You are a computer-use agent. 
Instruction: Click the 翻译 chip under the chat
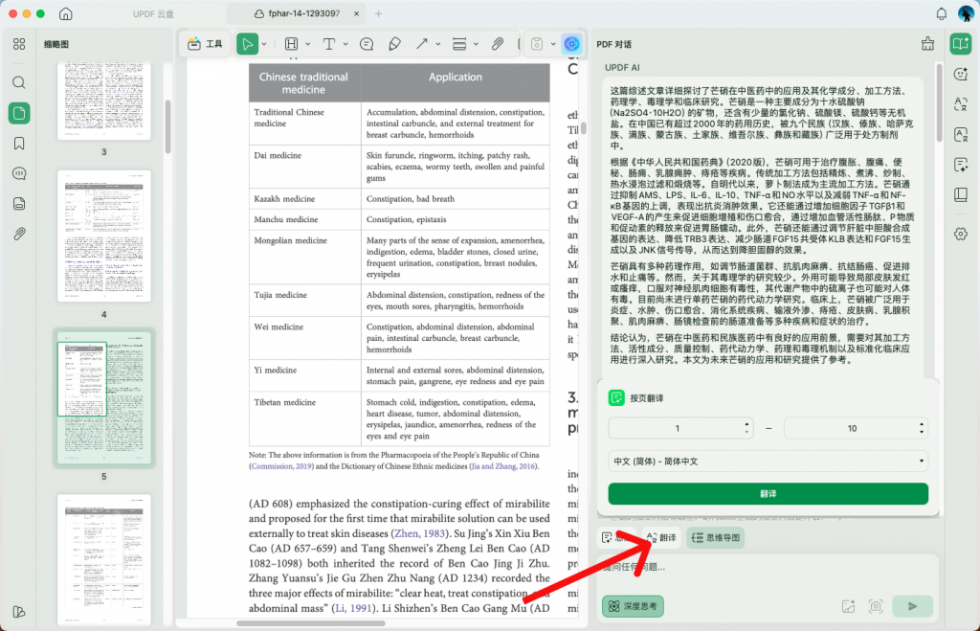662,538
